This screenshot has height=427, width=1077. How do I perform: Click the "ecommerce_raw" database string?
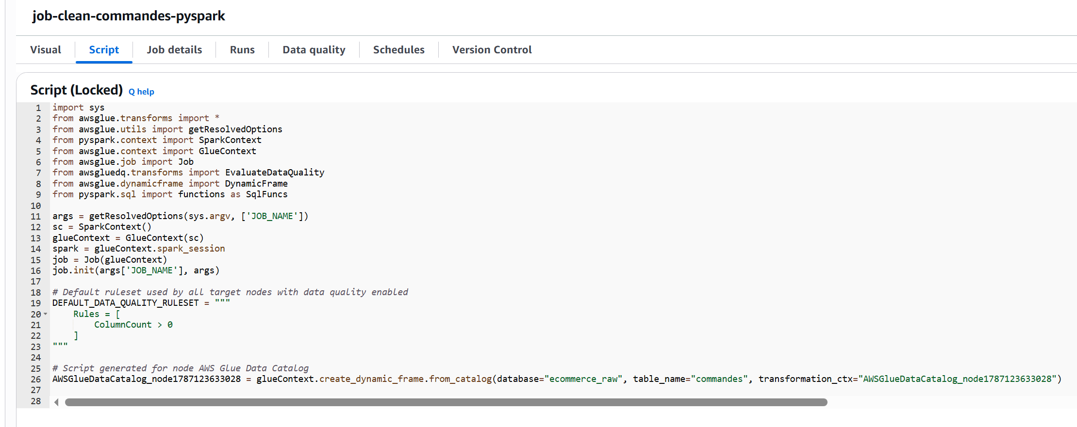pyautogui.click(x=583, y=379)
